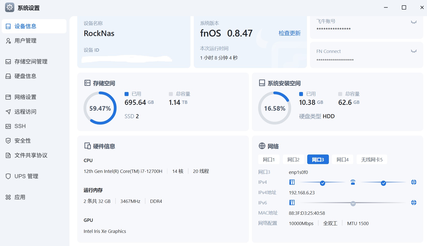The height and width of the screenshot is (246, 427).
Task: Open 存储空间管理 in the sidebar
Action: [31, 61]
